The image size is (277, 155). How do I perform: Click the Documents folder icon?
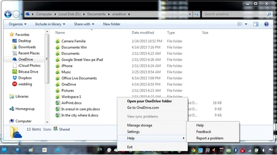[57, 54]
